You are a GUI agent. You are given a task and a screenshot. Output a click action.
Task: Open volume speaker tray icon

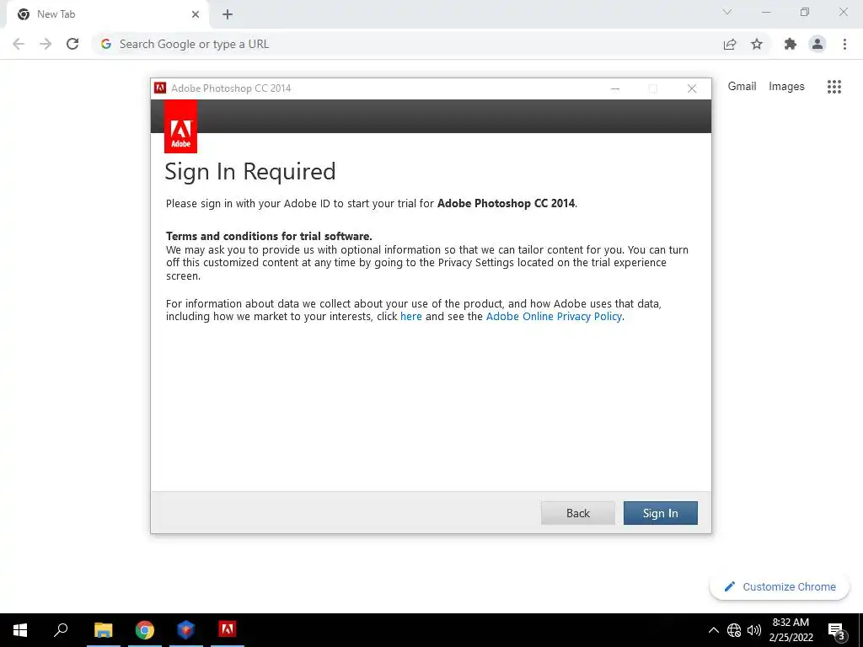coord(754,630)
